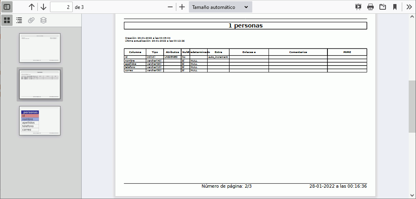416x199 pixels.
Task: Zoom in with the plus button
Action: click(x=182, y=7)
